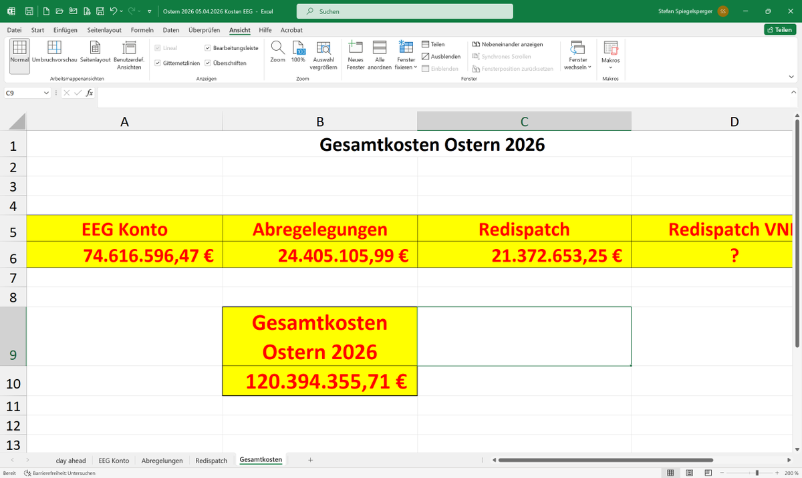Image resolution: width=802 pixels, height=478 pixels.
Task: Switch to Umbruchvorschau view
Action: point(55,52)
